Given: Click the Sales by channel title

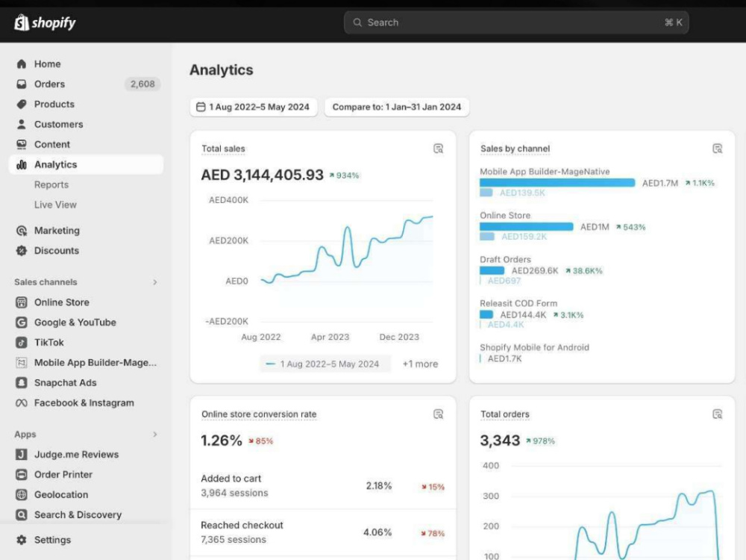Looking at the screenshot, I should point(515,149).
